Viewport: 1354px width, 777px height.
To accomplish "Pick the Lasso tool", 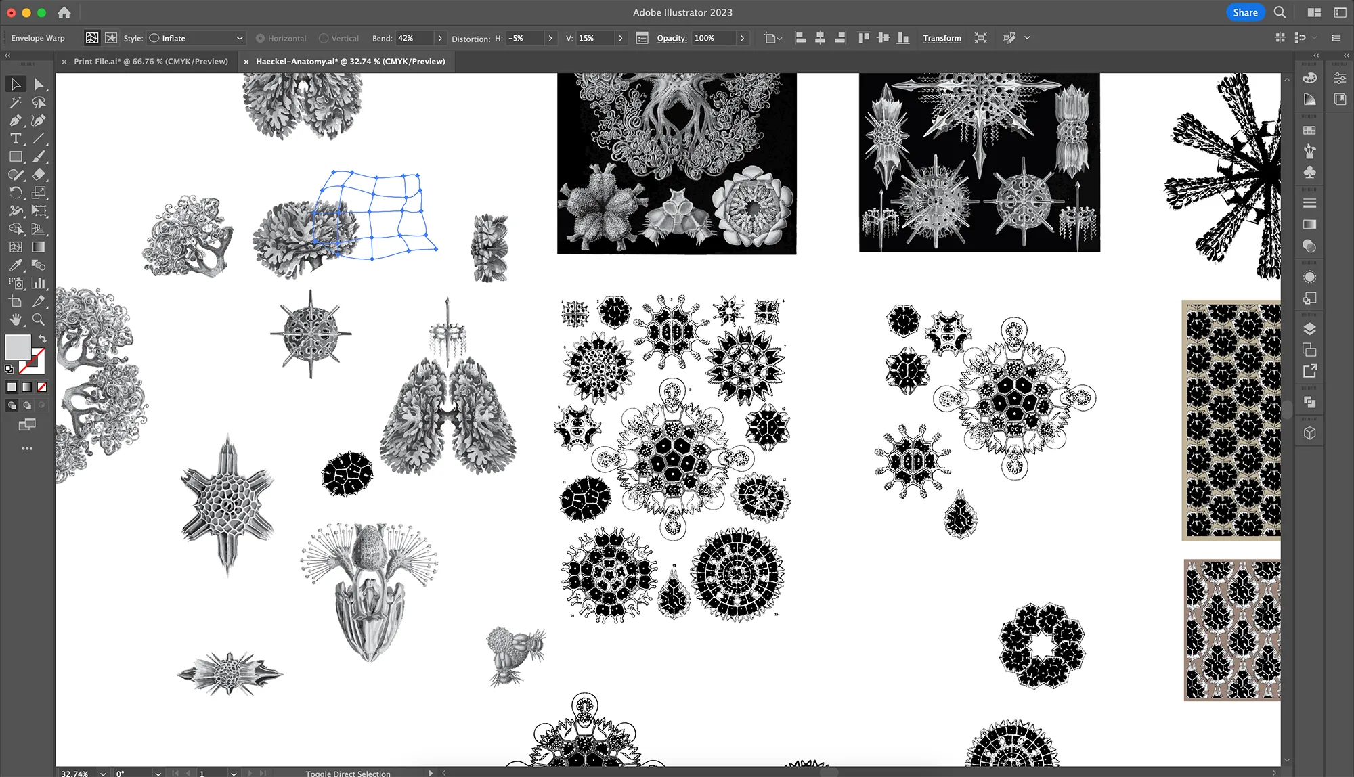I will pos(39,102).
